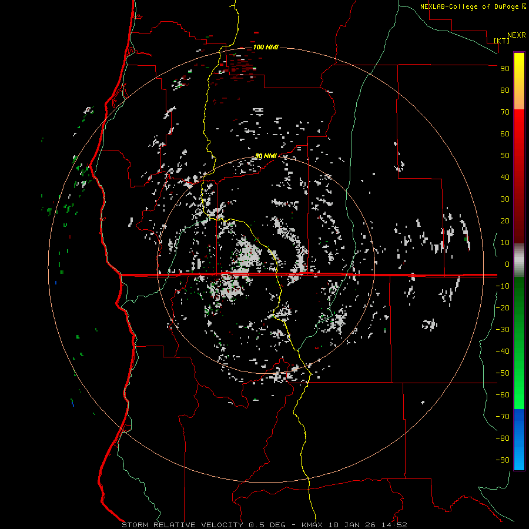Click the 50 scale value
The width and height of the screenshot is (529, 529).
tap(505, 156)
